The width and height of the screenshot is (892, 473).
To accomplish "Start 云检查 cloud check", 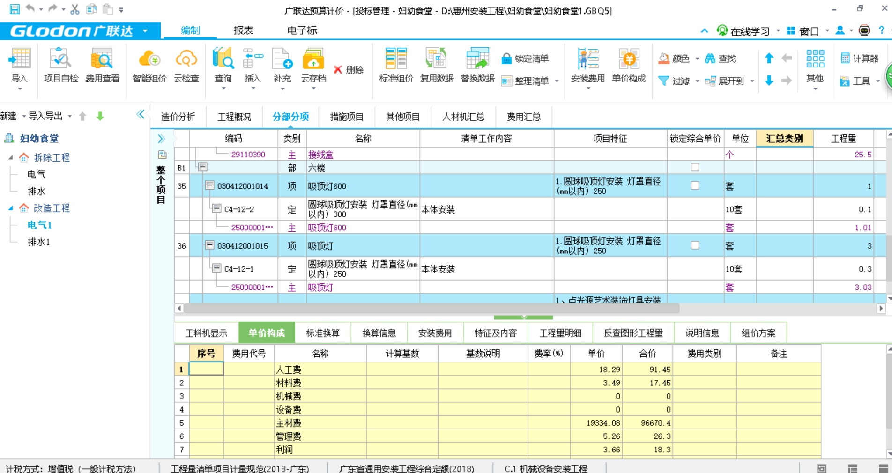I will click(186, 66).
